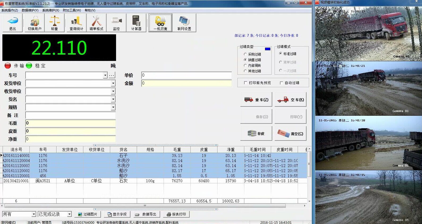Click the 清空(C) clear button
422x224 pixels.
coord(291,134)
